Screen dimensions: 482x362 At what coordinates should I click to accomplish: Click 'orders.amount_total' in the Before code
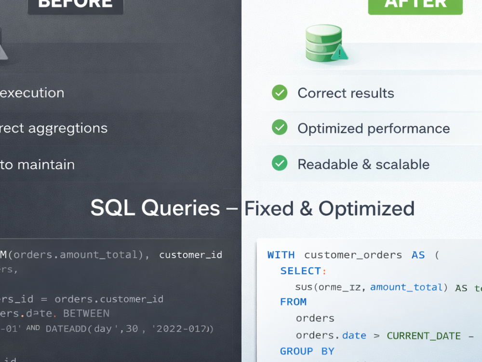76,255
